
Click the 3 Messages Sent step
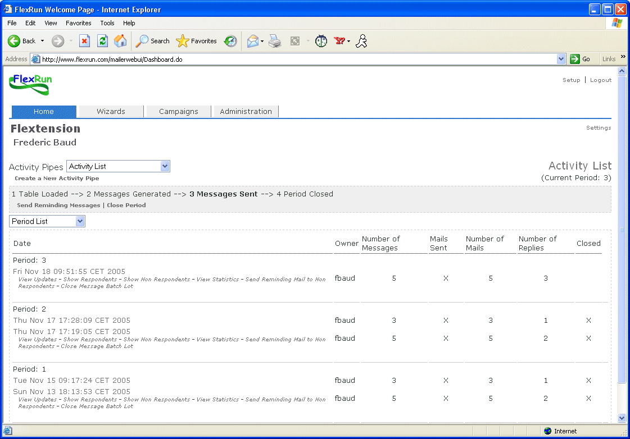pyautogui.click(x=223, y=194)
